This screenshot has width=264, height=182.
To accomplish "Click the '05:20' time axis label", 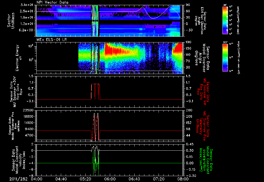I will coord(85,179).
